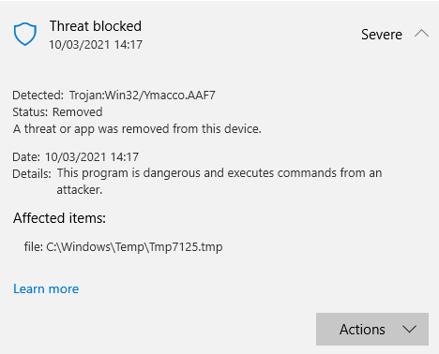Click the Removed status value
The height and width of the screenshot is (354, 439).
point(77,112)
